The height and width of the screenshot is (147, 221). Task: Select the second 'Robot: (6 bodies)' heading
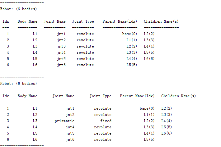18,84
